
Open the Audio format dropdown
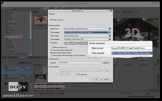[x=87, y=36]
